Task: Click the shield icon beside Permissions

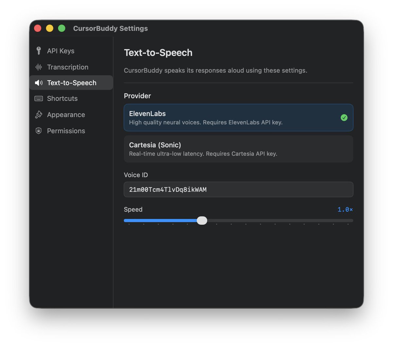Action: (x=38, y=131)
